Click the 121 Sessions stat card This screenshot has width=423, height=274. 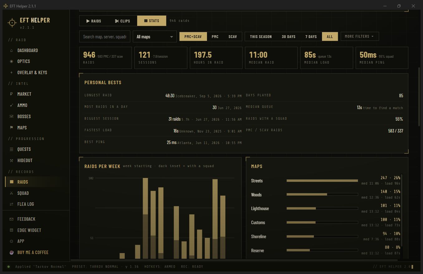161,58
